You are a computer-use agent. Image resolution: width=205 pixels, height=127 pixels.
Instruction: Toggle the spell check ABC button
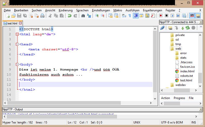(192, 16)
